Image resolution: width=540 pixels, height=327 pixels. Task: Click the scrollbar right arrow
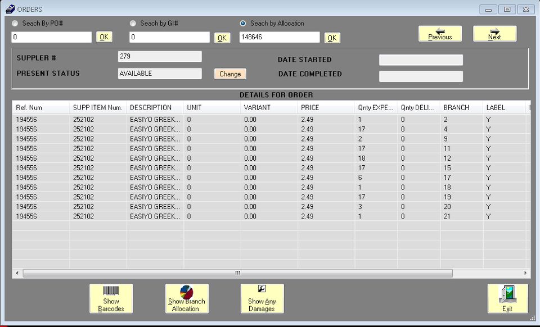[x=525, y=273]
